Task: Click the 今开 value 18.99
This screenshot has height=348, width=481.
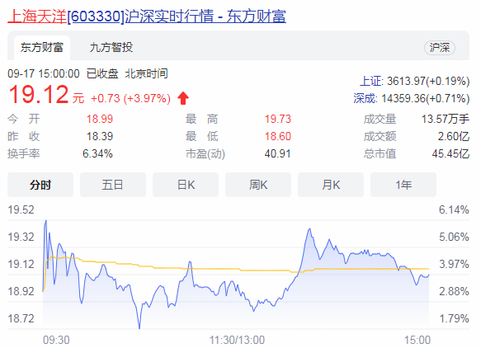Action: click(99, 119)
